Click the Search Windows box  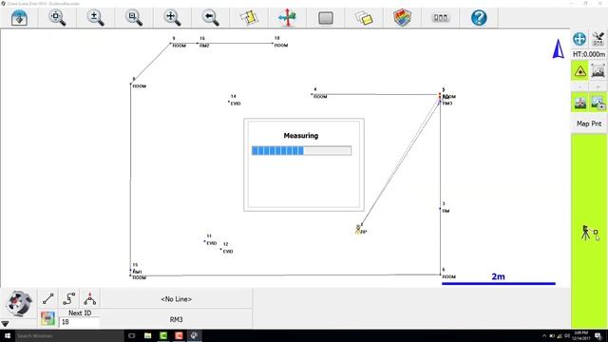(69, 335)
